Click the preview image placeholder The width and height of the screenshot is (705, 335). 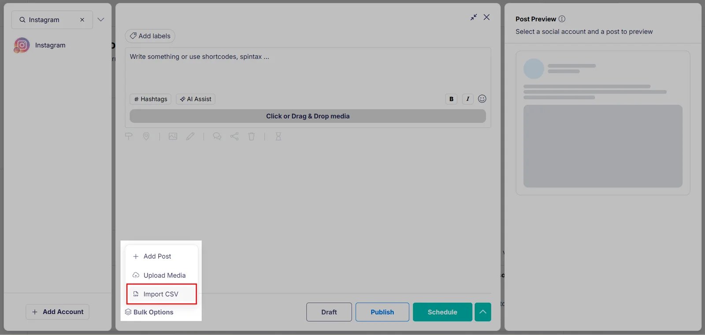[603, 146]
